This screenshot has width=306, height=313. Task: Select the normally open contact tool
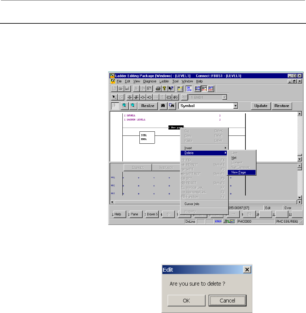coord(129,97)
